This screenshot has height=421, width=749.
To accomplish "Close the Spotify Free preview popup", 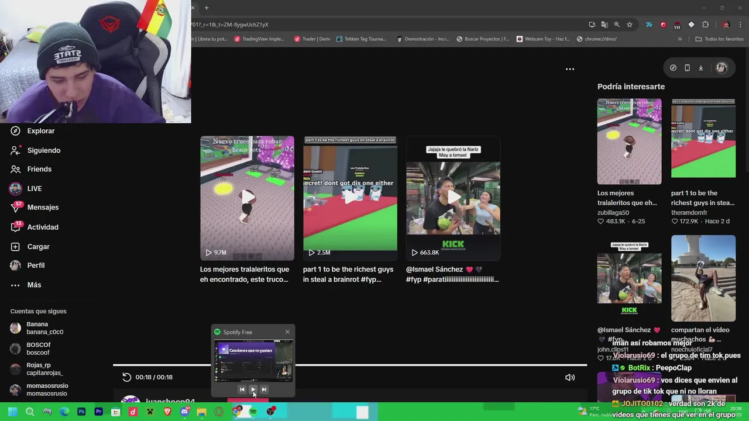I will [x=287, y=332].
